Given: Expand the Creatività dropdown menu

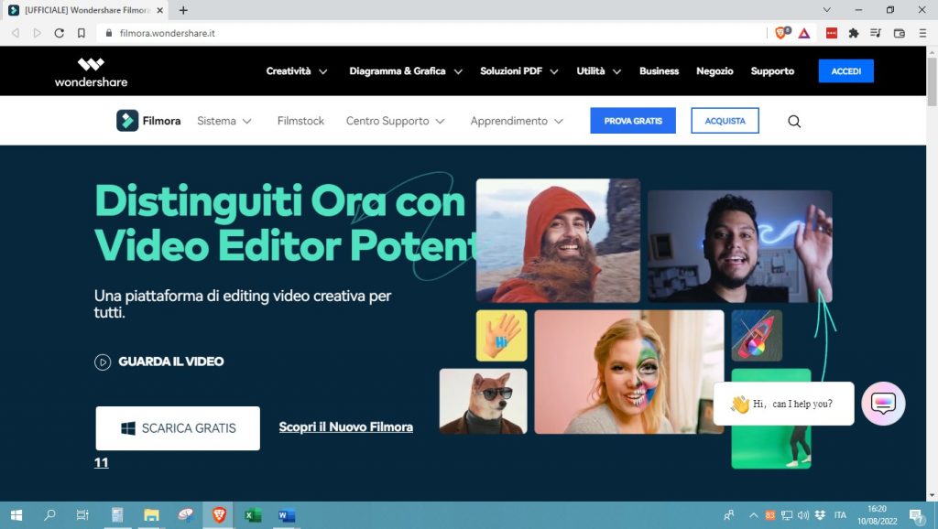Looking at the screenshot, I should point(296,71).
